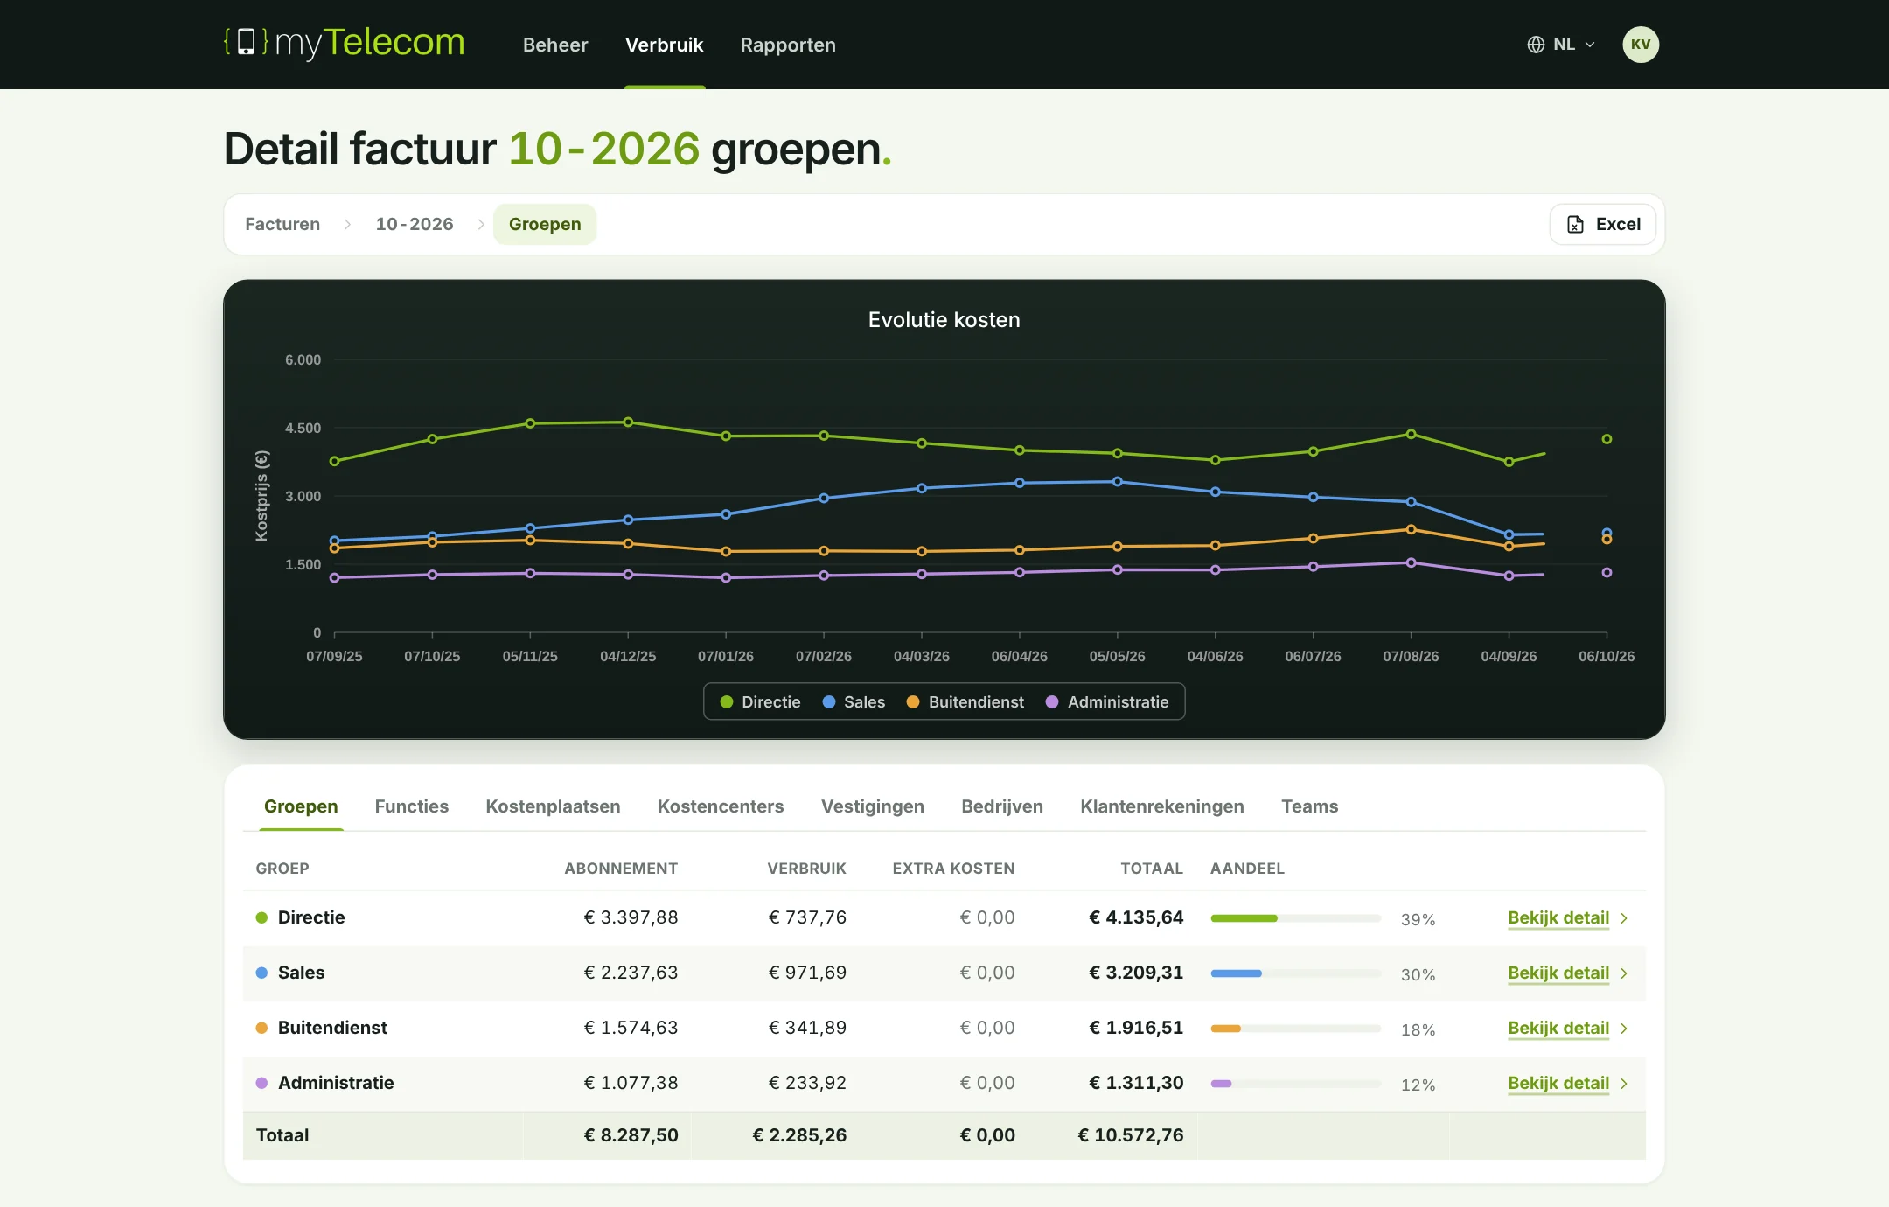The width and height of the screenshot is (1889, 1207).
Task: Switch to the Klantenrekeningen tab
Action: coord(1162,806)
